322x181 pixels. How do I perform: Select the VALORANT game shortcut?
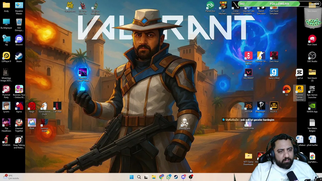249,74
